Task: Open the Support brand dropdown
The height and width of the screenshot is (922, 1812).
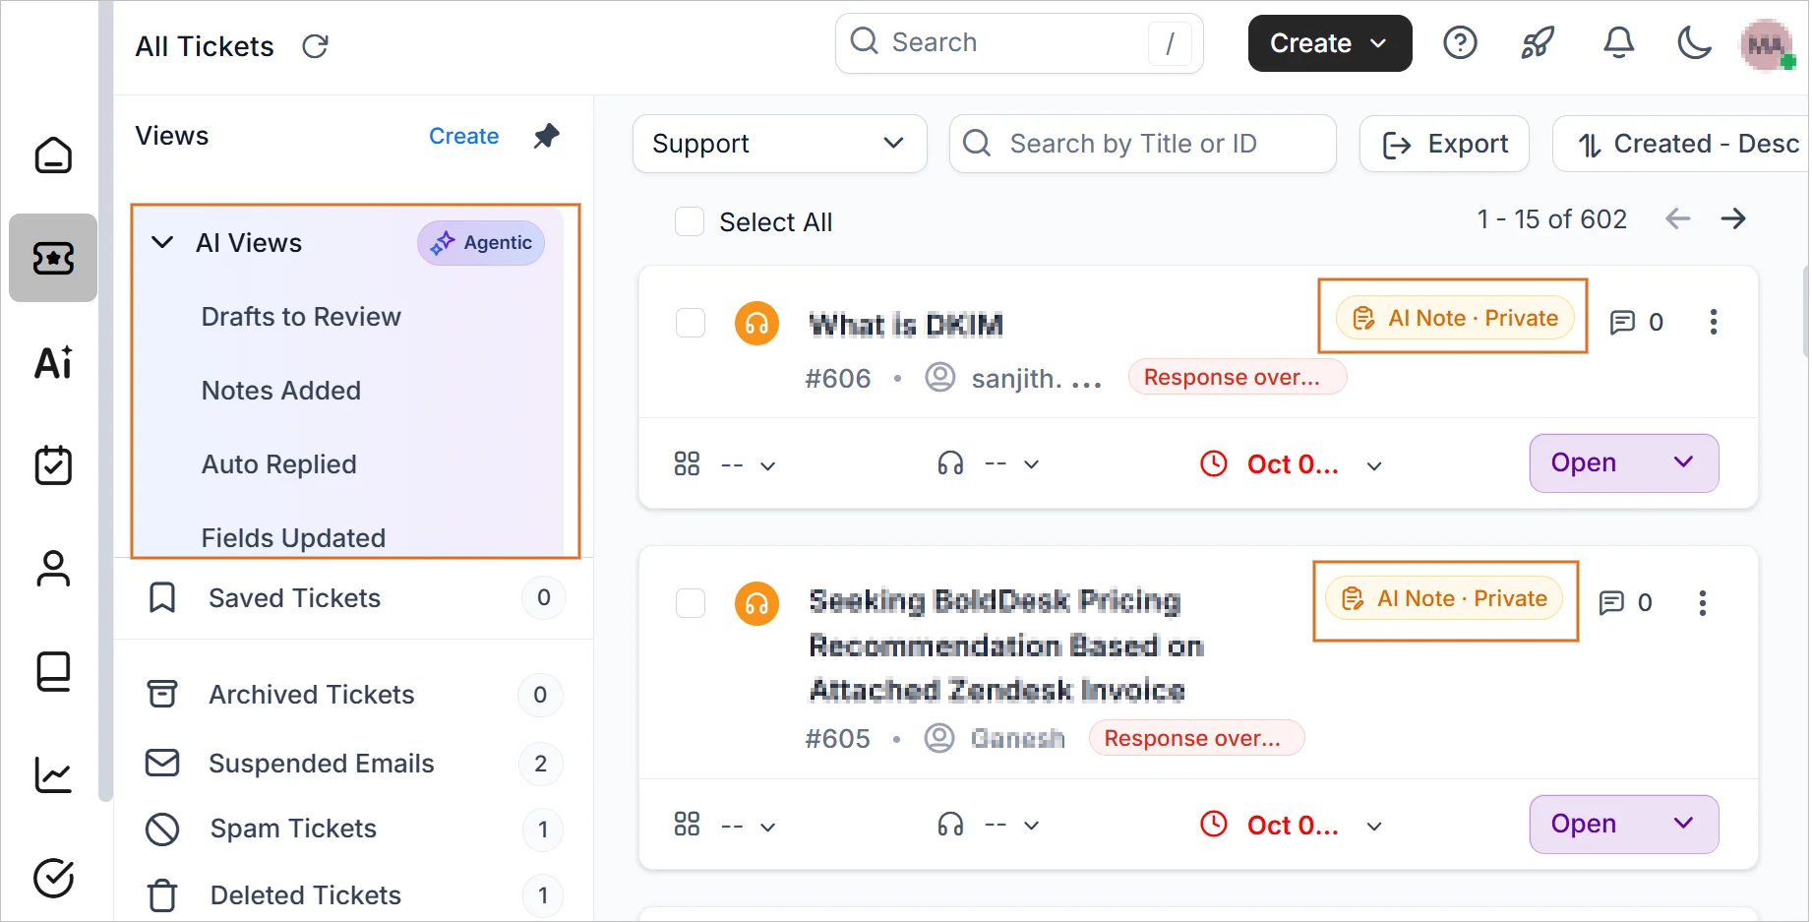Action: (779, 144)
